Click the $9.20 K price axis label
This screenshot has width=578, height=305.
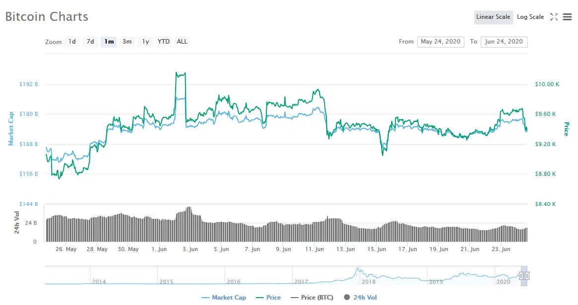coord(545,144)
